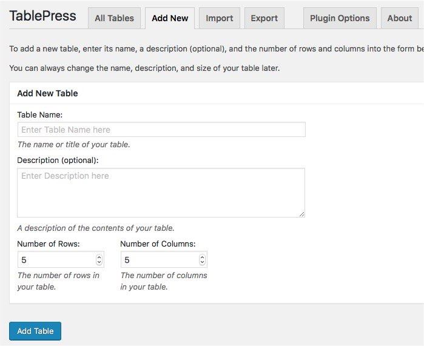Click the Table Name text field
Image resolution: width=424 pixels, height=346 pixels.
pos(161,130)
